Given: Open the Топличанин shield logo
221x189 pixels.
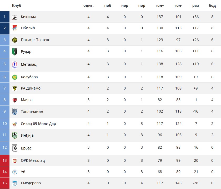Looking at the screenshot, I should 15,112.
